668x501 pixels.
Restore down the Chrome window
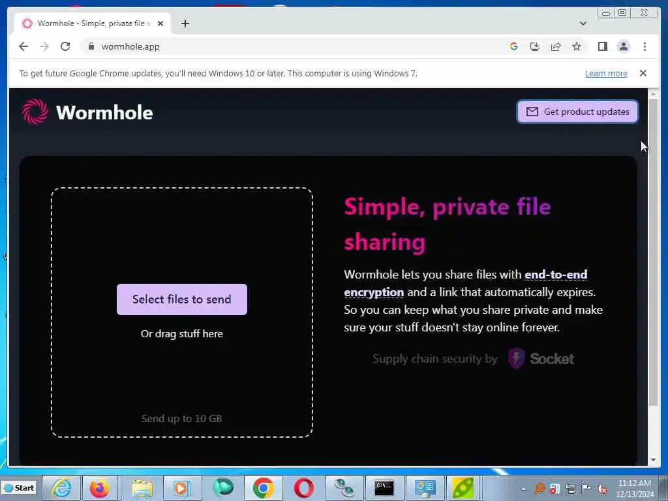622,13
